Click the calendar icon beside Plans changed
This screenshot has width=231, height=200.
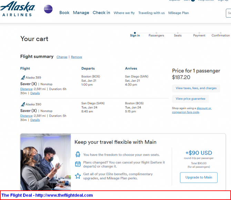coord(78,164)
